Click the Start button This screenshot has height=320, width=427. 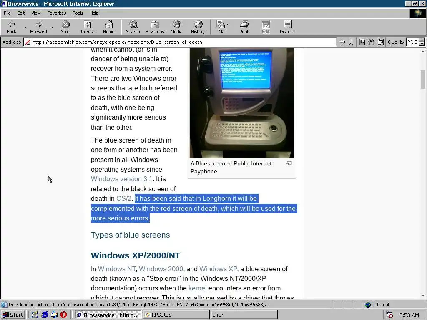coord(13,315)
